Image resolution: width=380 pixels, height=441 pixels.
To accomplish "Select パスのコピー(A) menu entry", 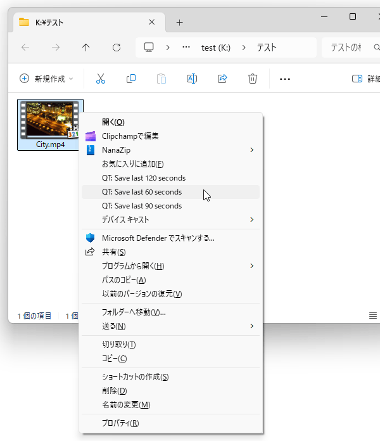I will [170, 280].
